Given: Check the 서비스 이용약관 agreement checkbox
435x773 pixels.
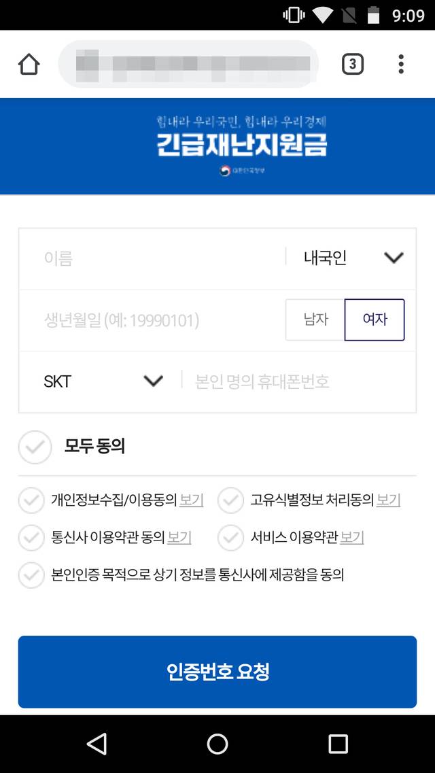Looking at the screenshot, I should coord(231,537).
